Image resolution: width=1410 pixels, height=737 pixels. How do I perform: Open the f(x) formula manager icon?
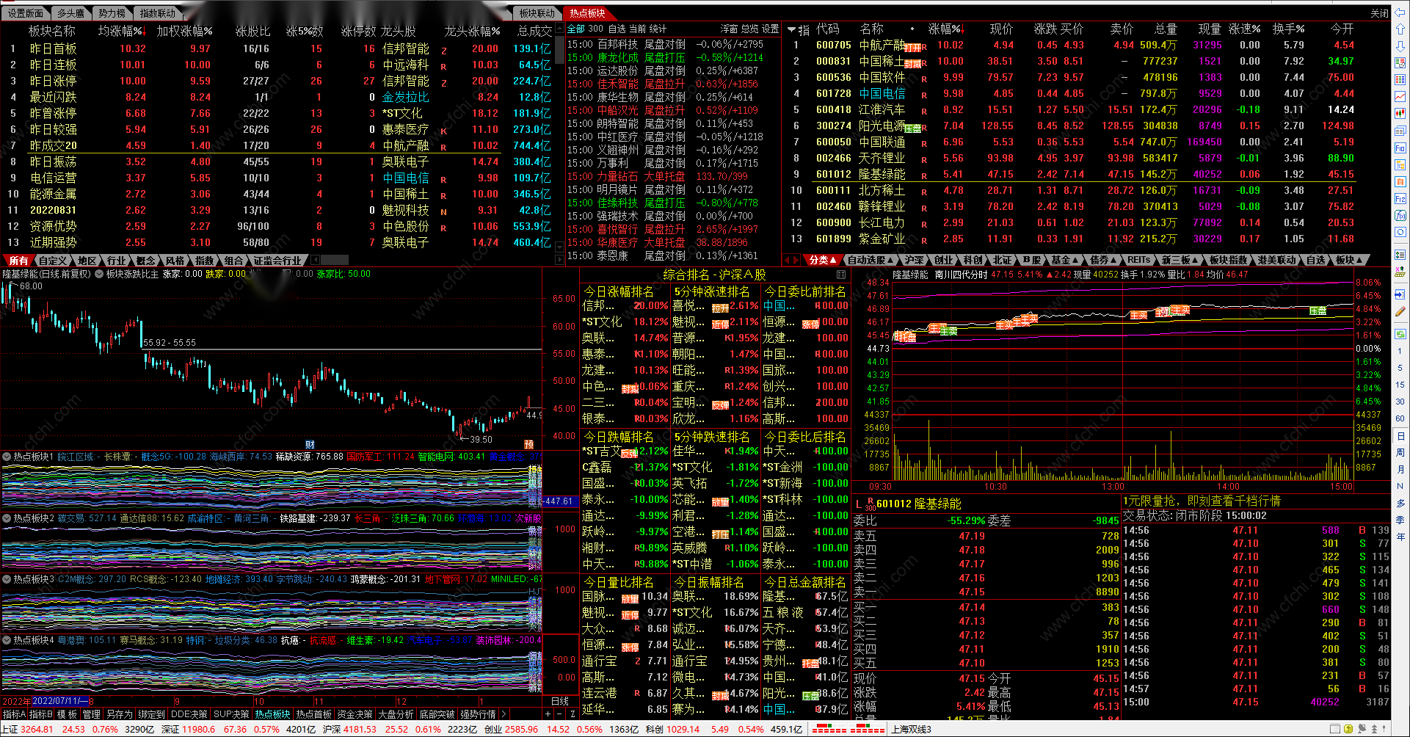click(x=1400, y=216)
